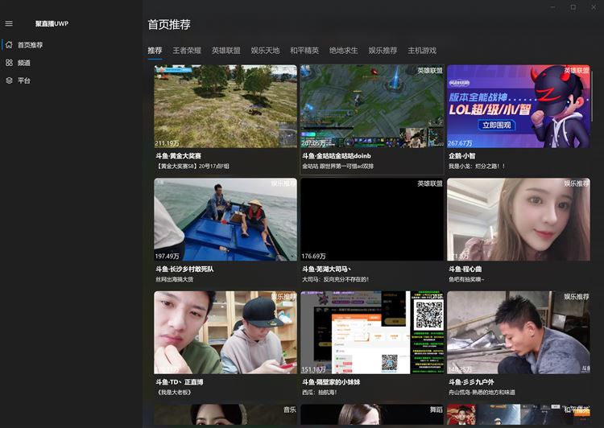Switch to the 王者荣耀 tab

coord(187,51)
